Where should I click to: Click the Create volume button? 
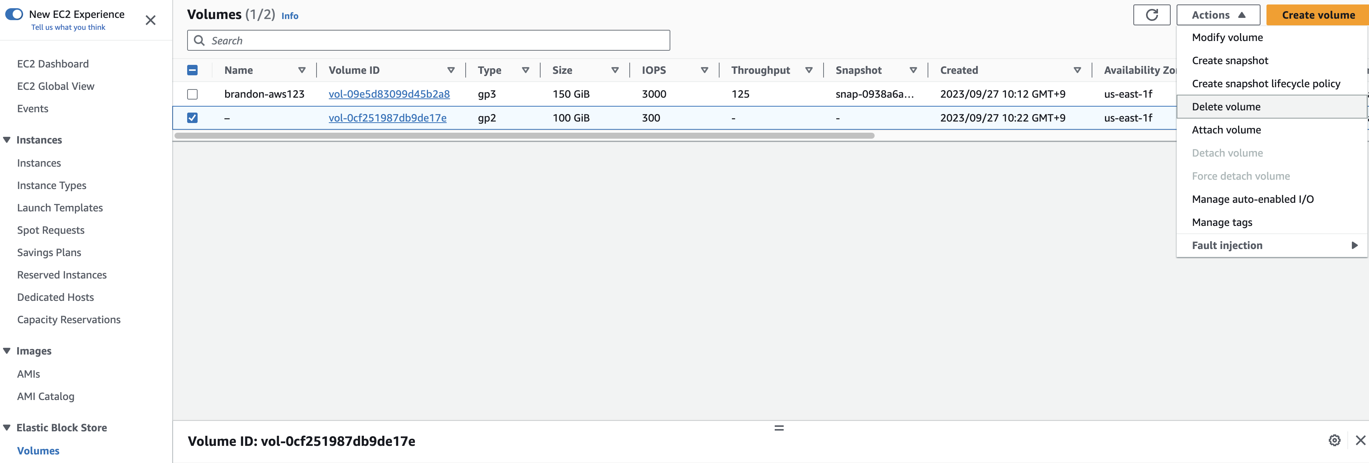coord(1318,15)
